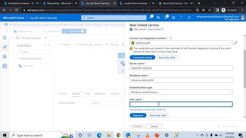Open Outlook from the taskbar

tap(128, 135)
